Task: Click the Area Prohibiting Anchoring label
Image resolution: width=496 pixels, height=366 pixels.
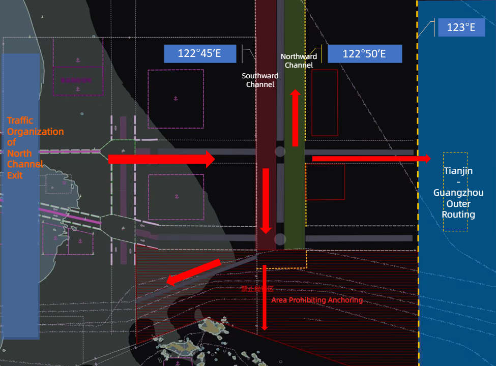Action: click(x=316, y=300)
